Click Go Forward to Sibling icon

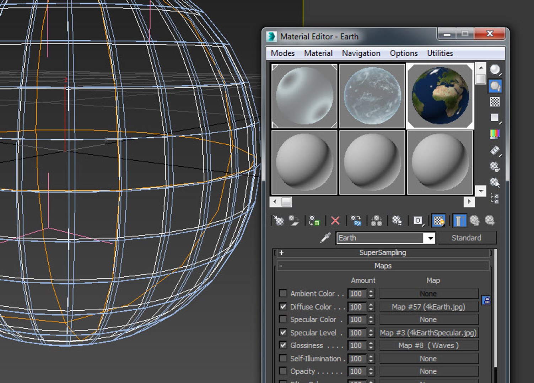coord(490,221)
